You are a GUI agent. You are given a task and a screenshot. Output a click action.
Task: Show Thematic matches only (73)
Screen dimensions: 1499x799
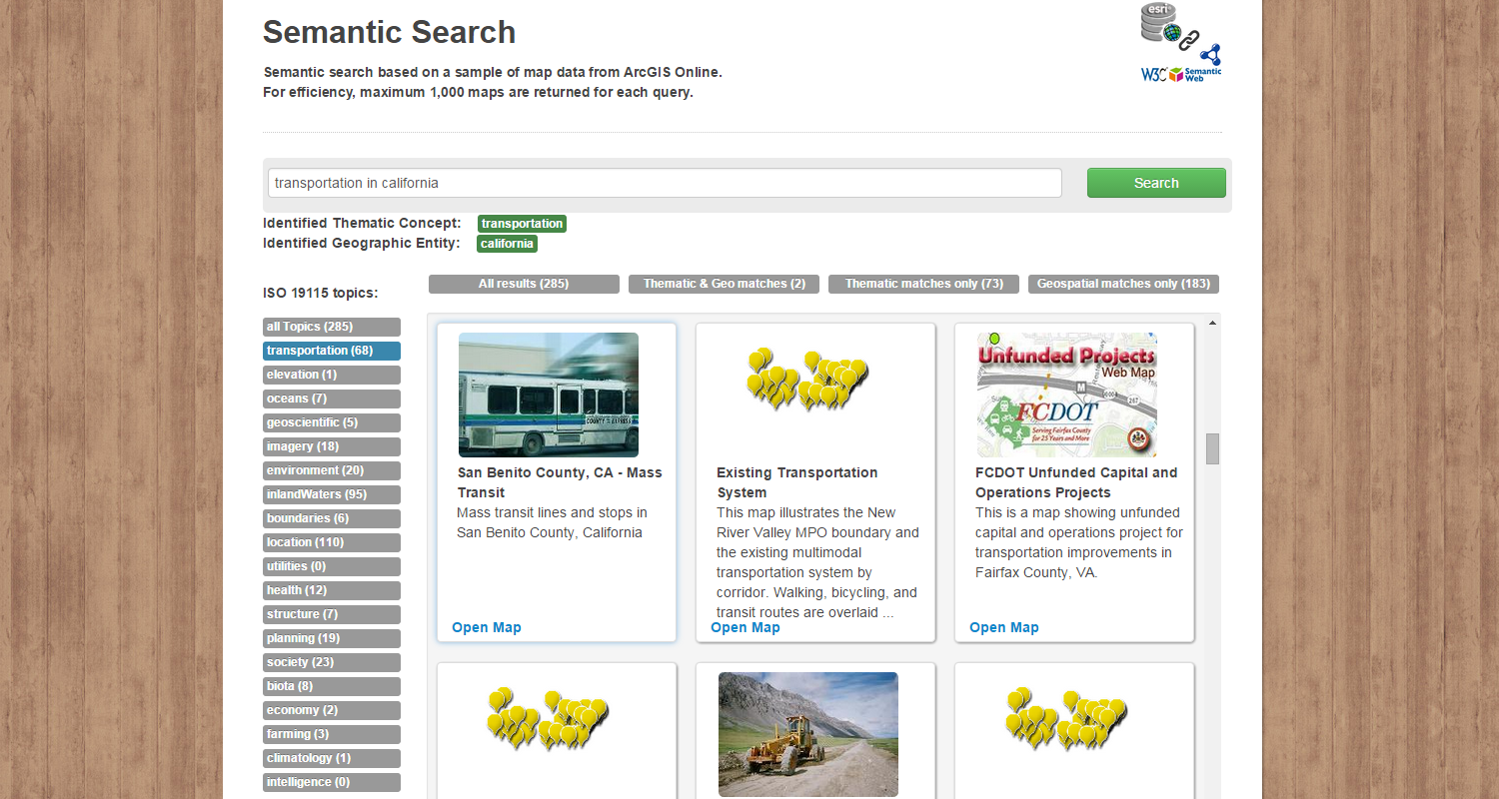coord(923,284)
